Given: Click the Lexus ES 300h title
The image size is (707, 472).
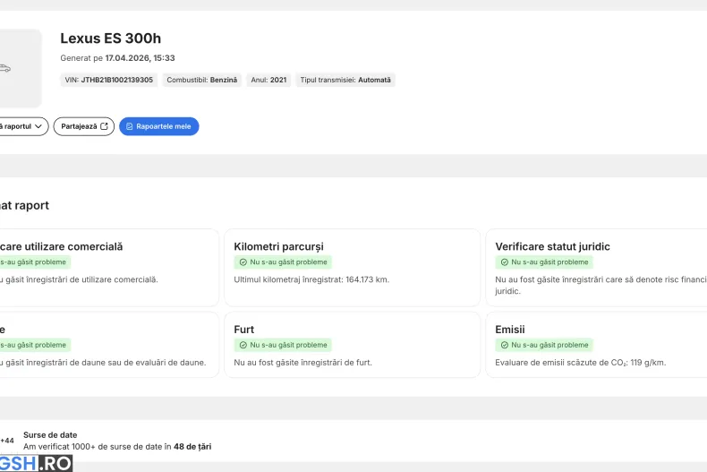Looking at the screenshot, I should click(110, 38).
